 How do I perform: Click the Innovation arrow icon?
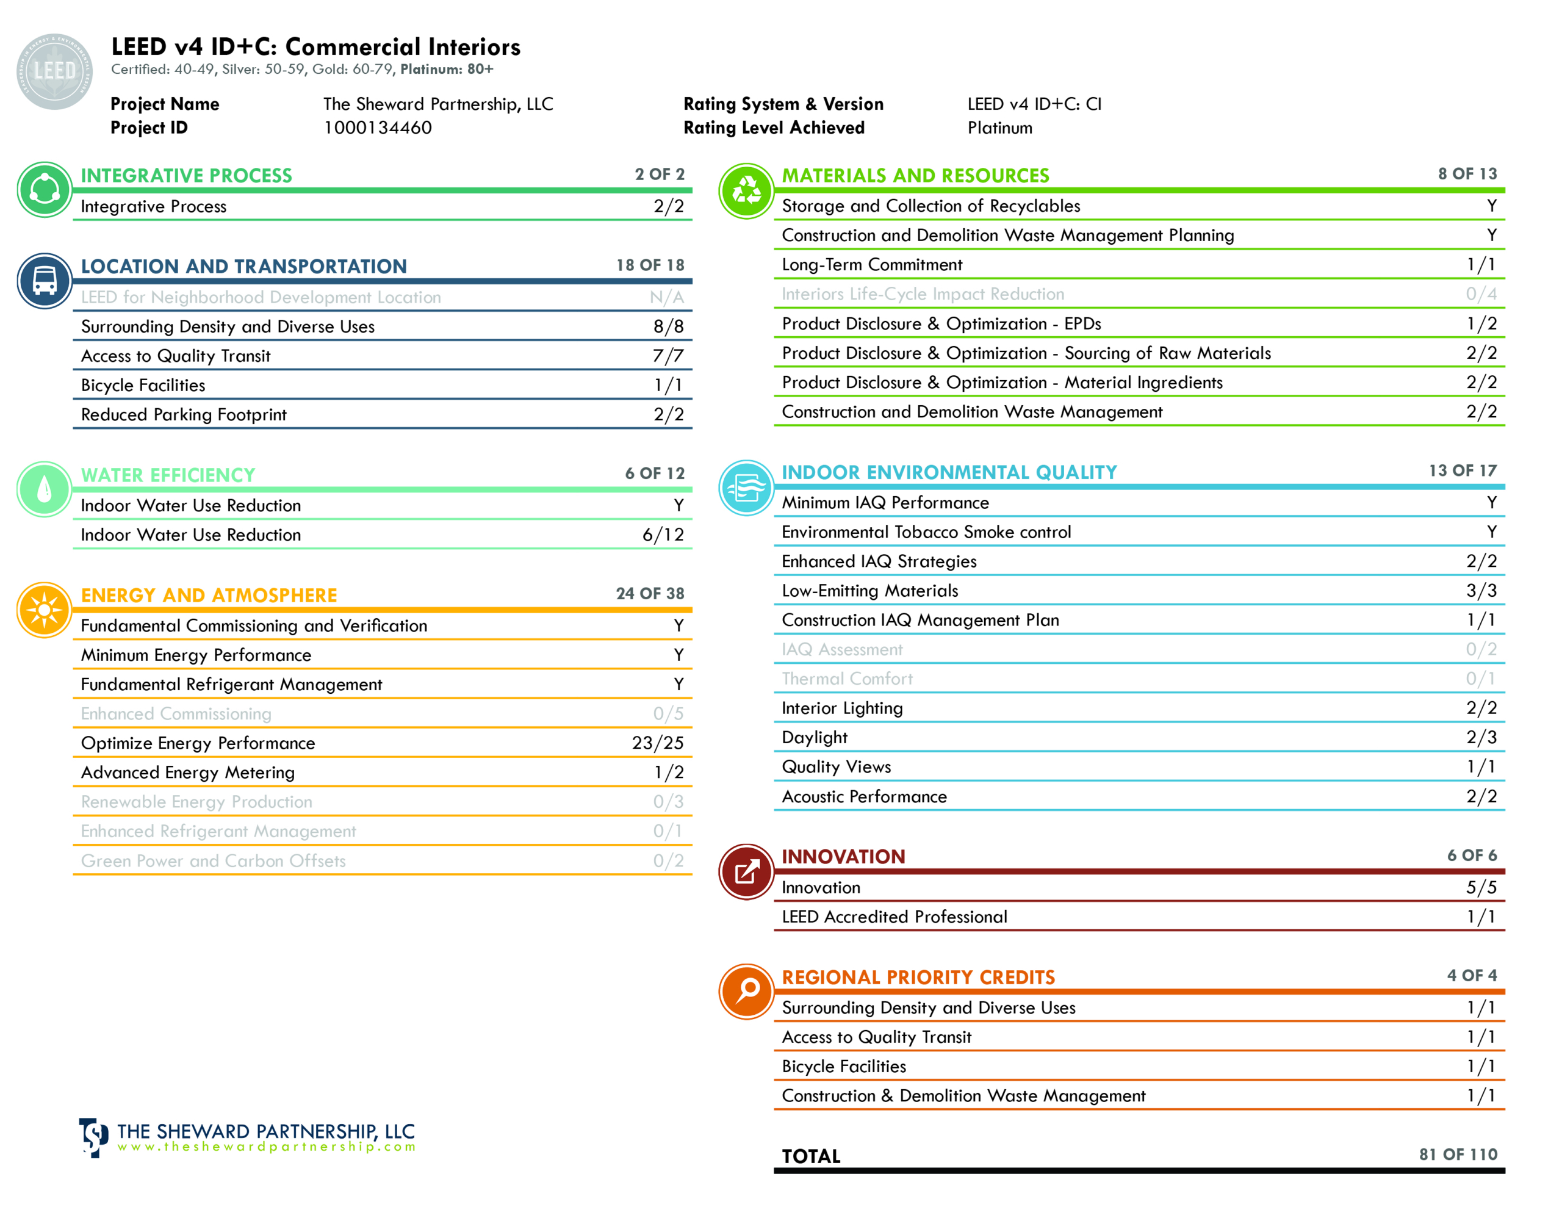pos(746,871)
